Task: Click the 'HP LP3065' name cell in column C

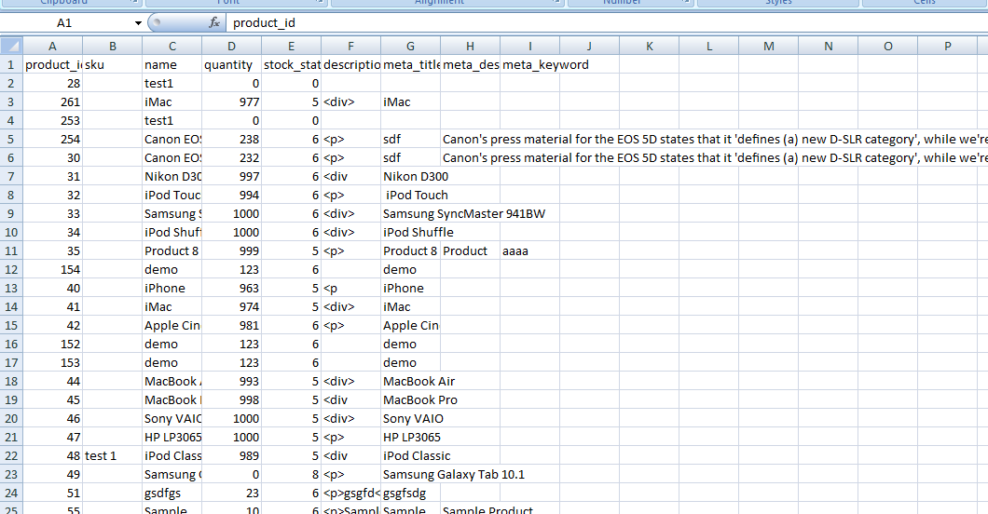Action: (172, 438)
